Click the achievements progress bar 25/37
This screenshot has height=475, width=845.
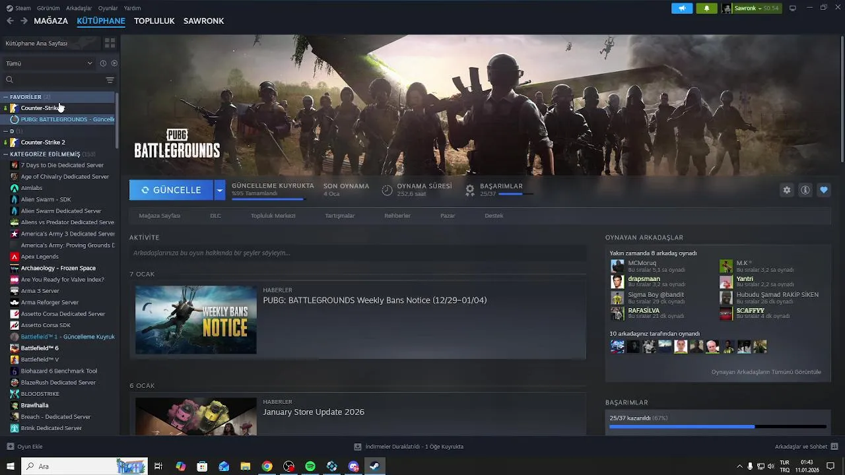[x=718, y=427]
